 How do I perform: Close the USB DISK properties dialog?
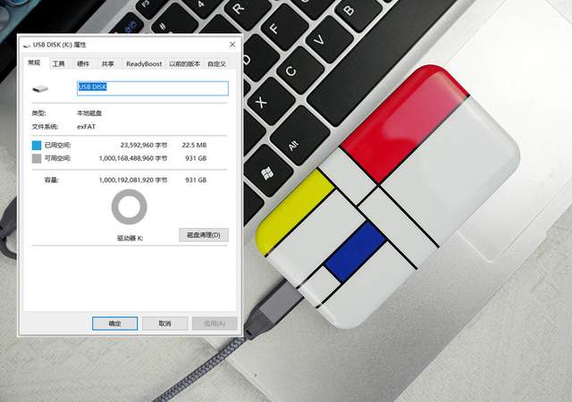tap(232, 45)
